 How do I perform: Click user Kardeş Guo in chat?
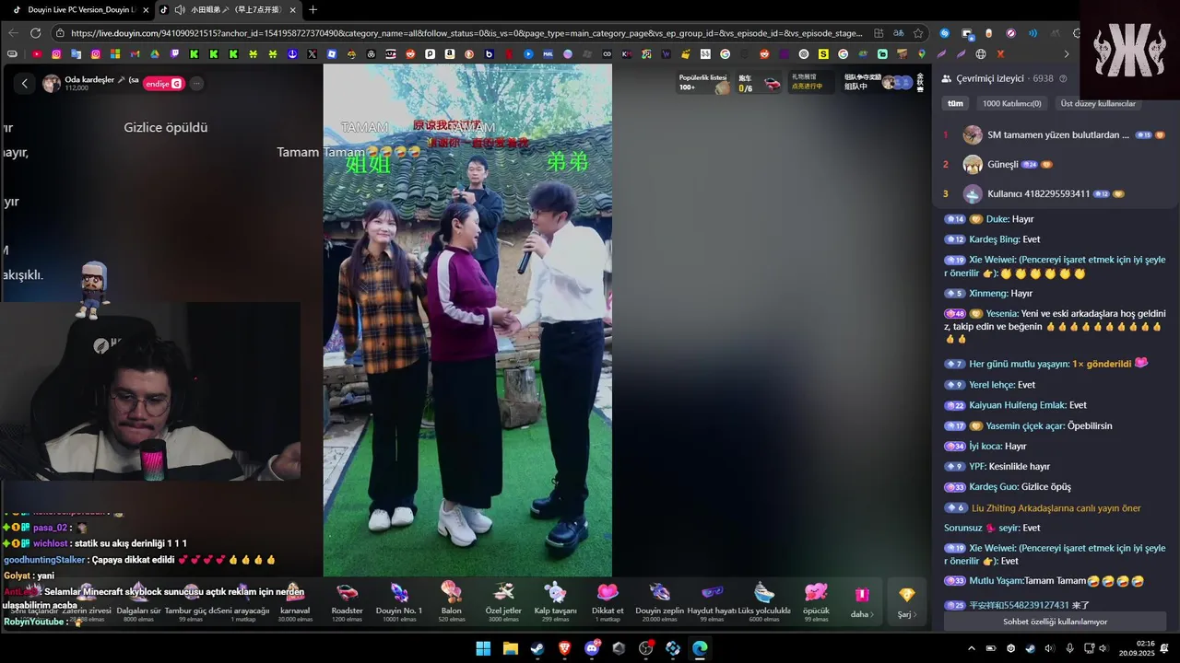[993, 487]
